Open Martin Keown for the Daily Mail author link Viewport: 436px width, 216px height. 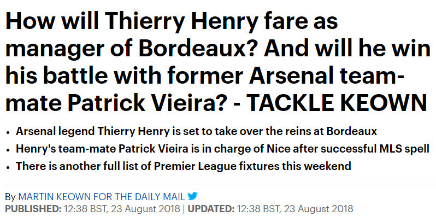click(102, 197)
